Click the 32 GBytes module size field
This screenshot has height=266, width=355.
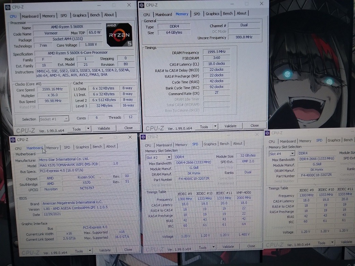248,156
